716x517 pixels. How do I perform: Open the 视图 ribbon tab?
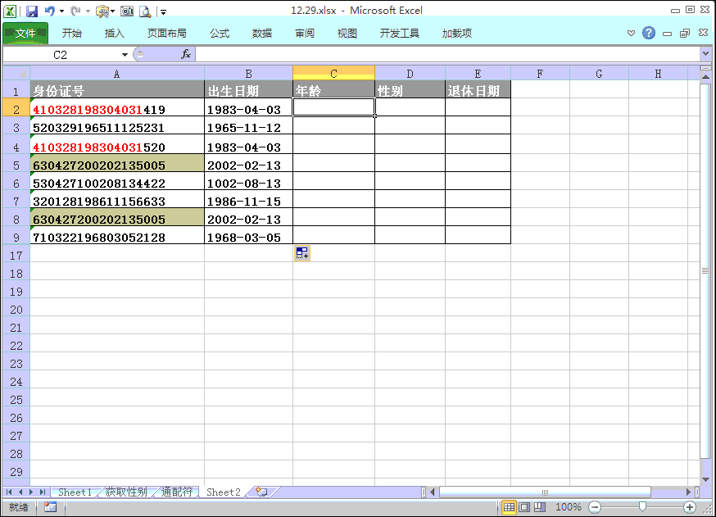click(x=347, y=33)
